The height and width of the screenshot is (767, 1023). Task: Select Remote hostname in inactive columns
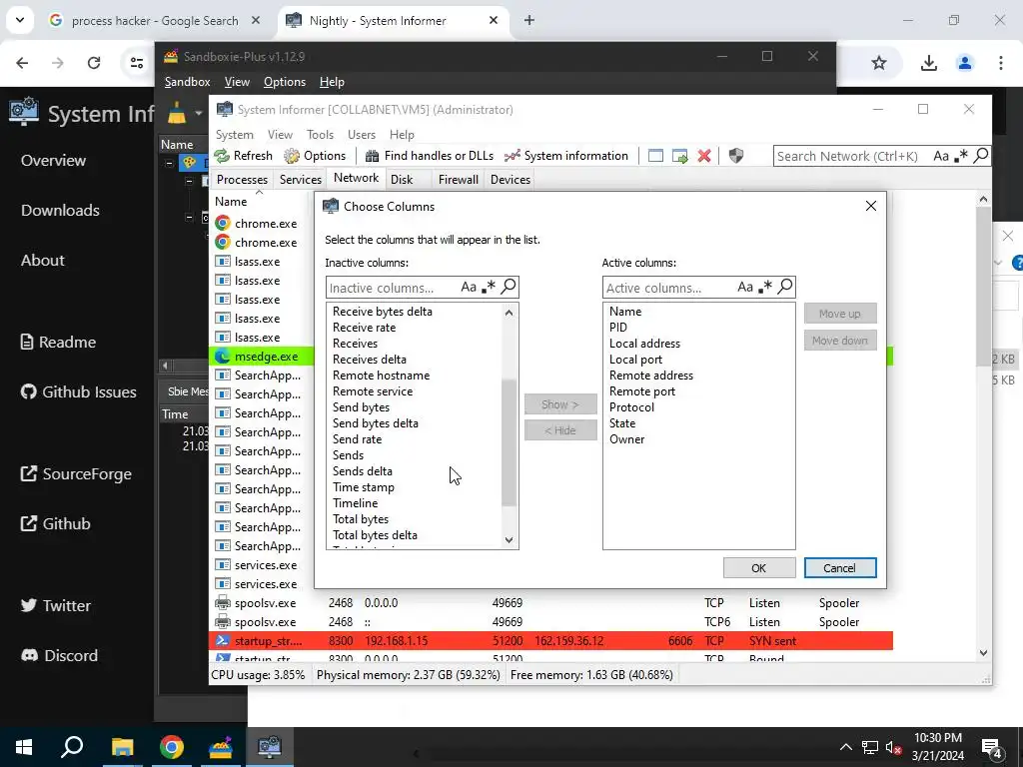click(x=381, y=376)
